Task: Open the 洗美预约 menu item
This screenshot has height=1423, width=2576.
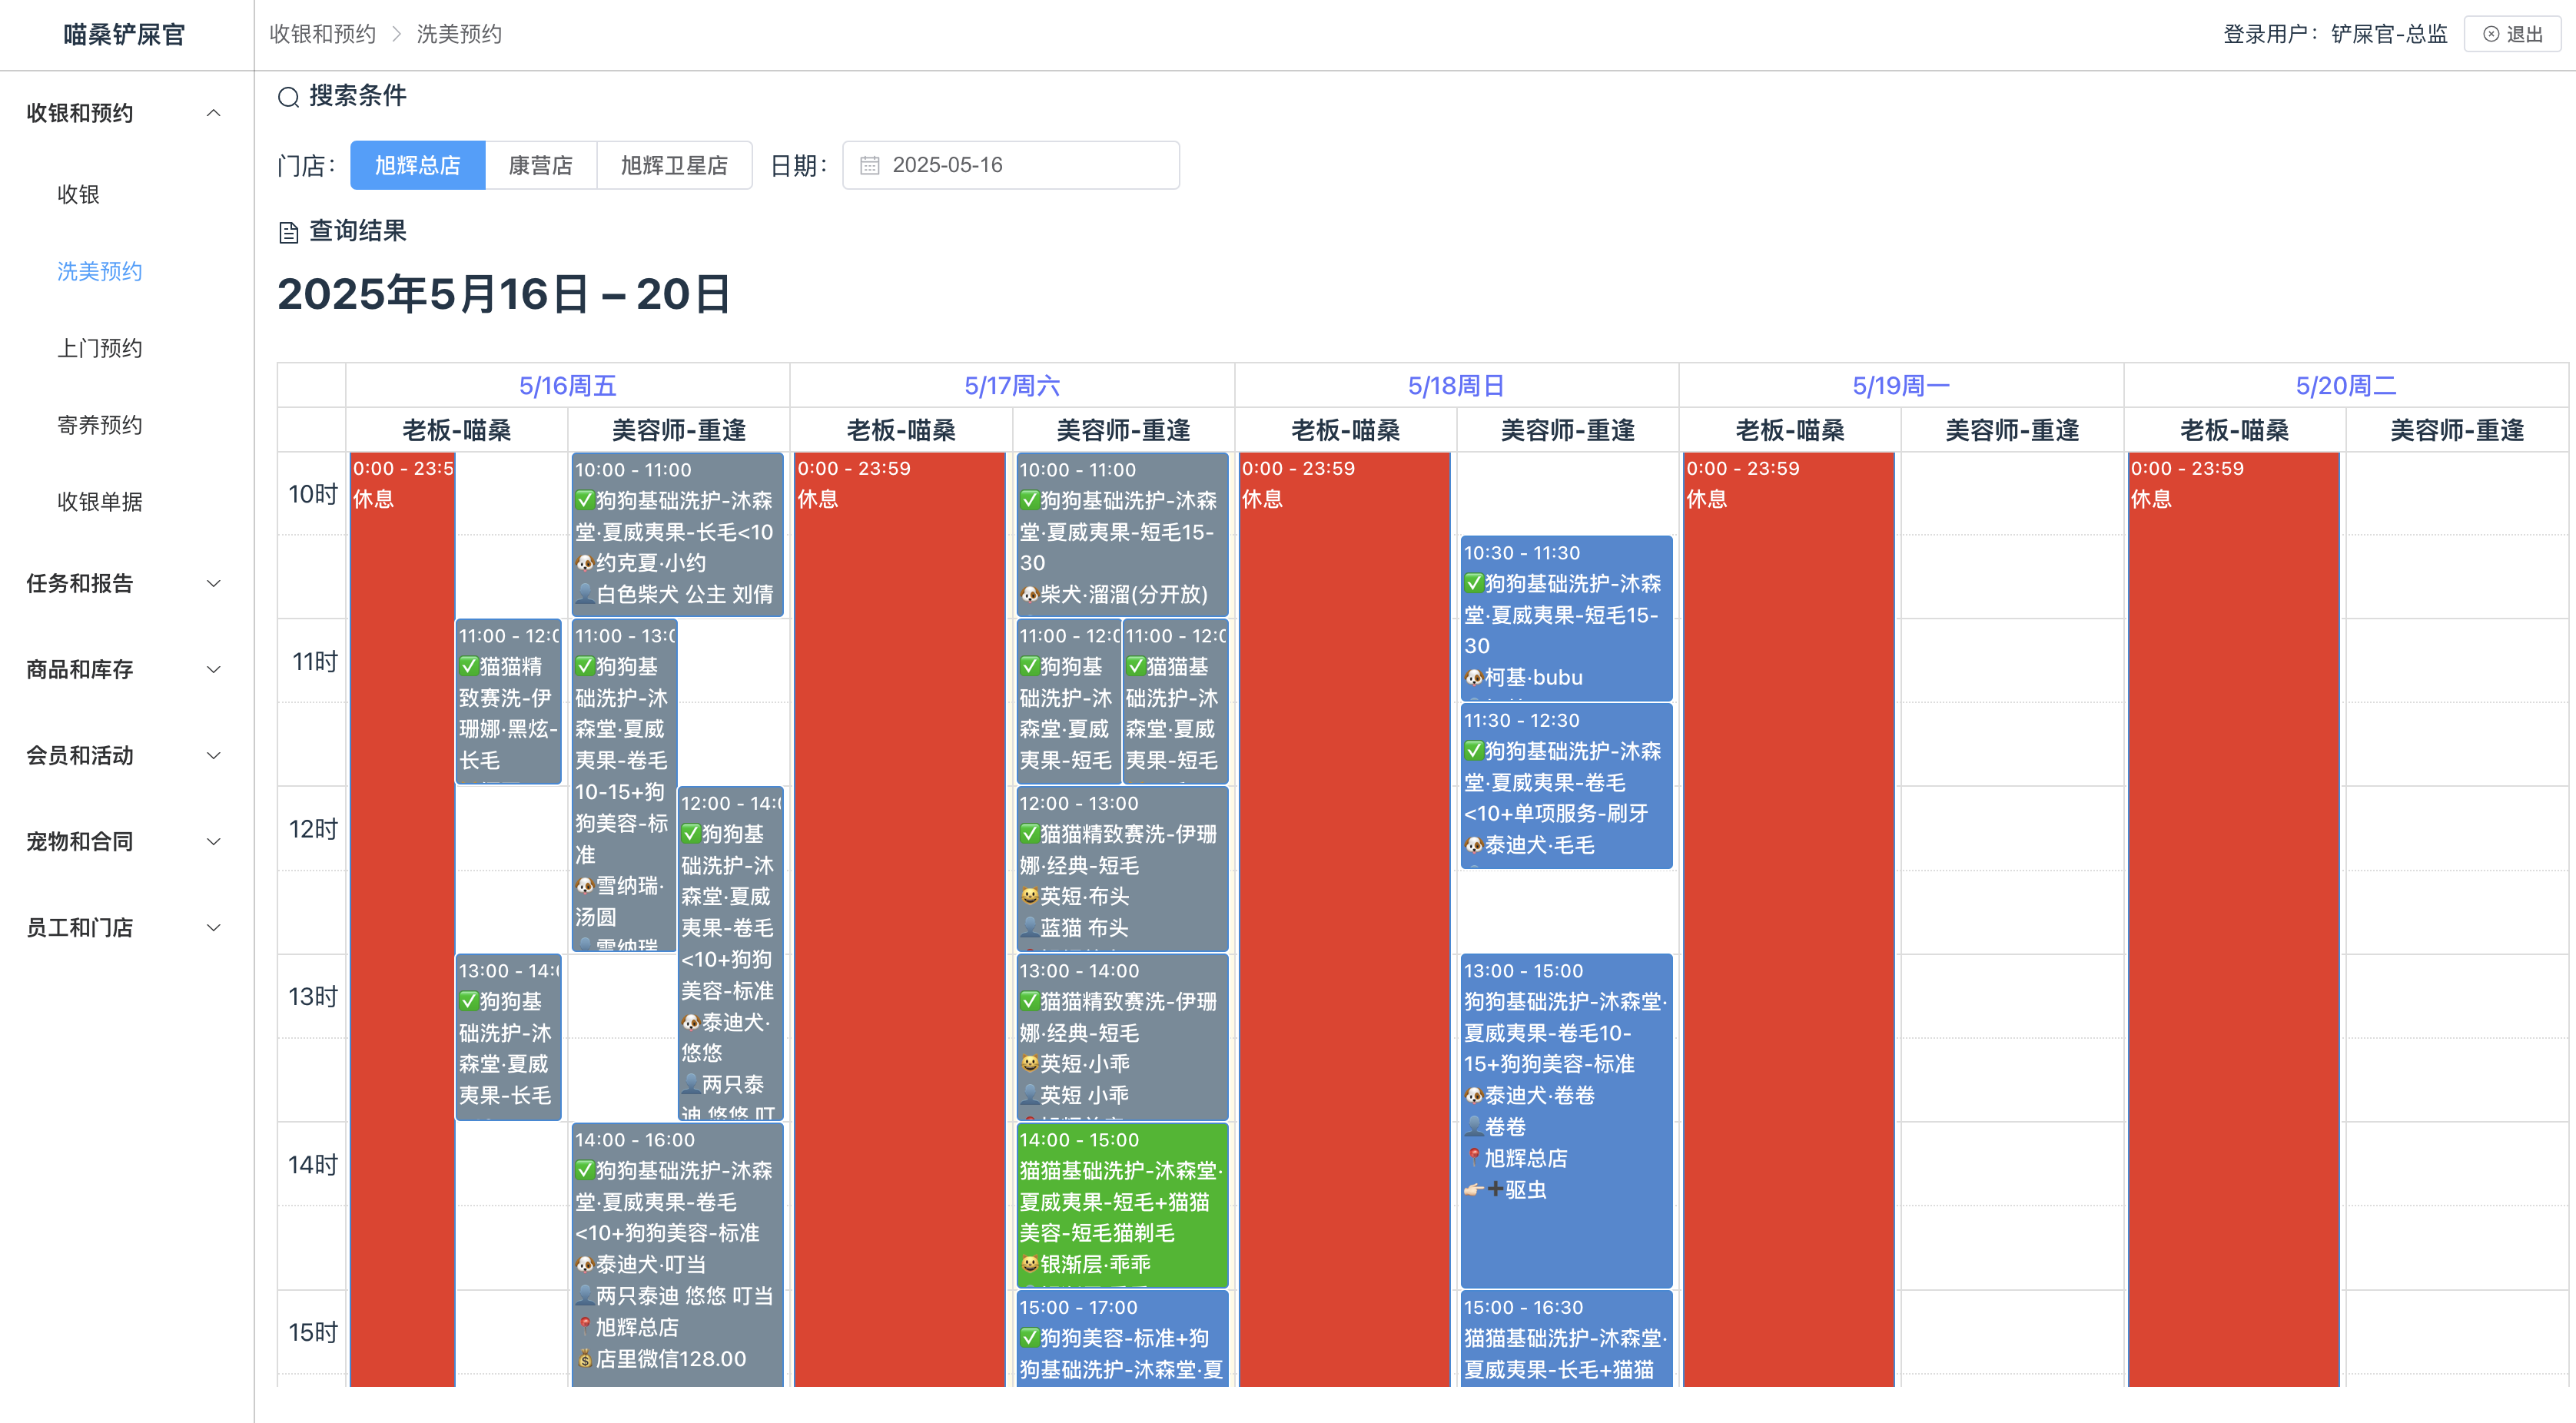Action: [x=99, y=272]
